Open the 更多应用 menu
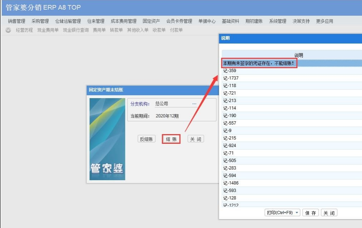Viewport: 362px width, 228px height. coord(325,21)
